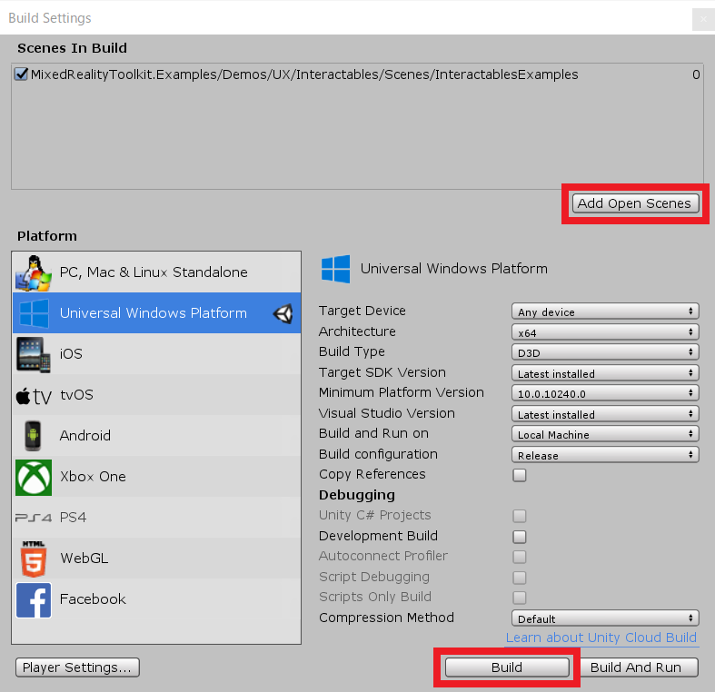Click the Unity logo on the selected platform row
The image size is (715, 692).
283,313
